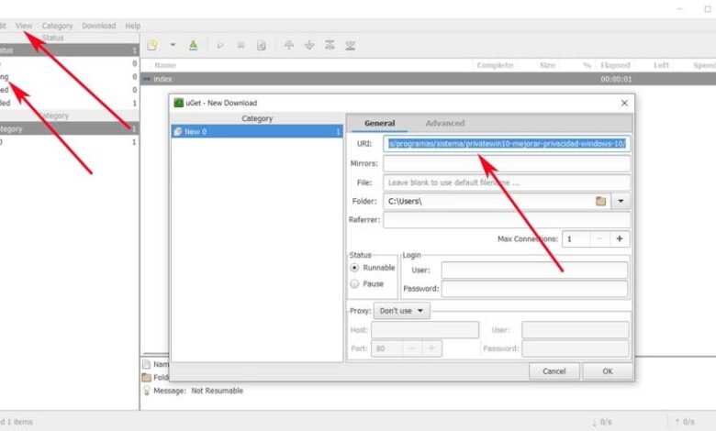Viewport: 716px width, 431px height.
Task: Click the move up toolbar icon
Action: tap(288, 45)
